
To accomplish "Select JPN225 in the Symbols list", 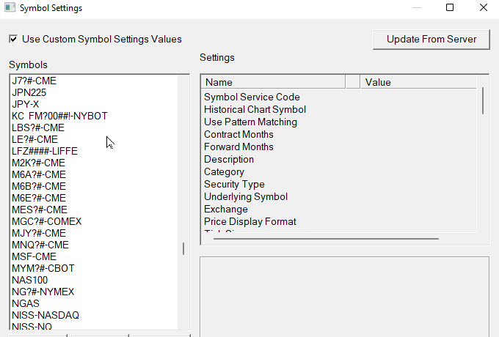I will pos(30,92).
